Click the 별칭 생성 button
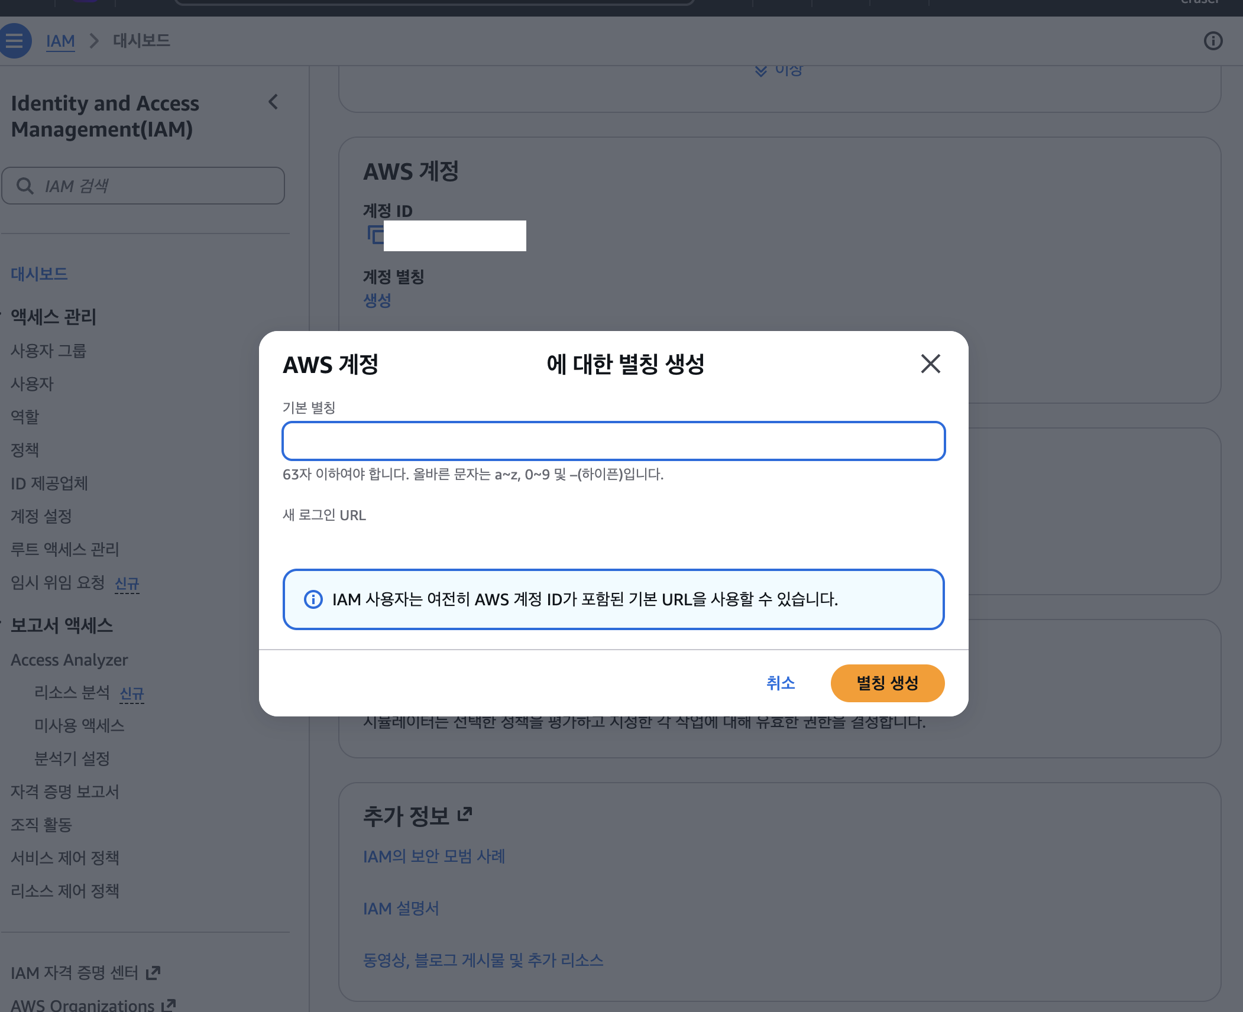Screen dimensions: 1243x1012 pyautogui.click(x=888, y=683)
